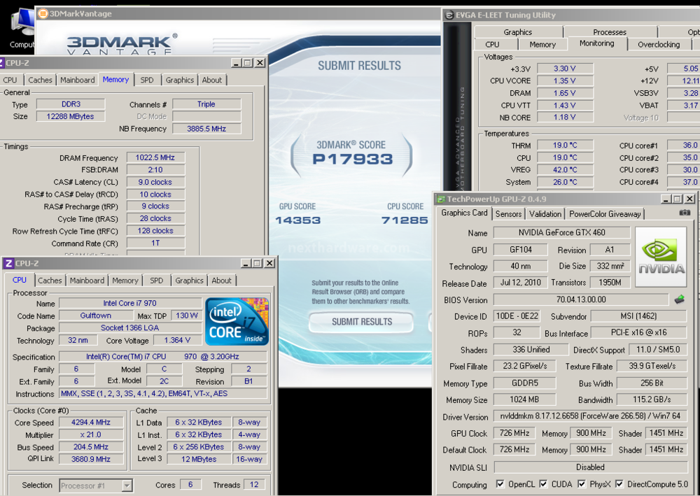Open SPD tab in CPU-Z window showing processor info
Viewport: 700px width, 496px height.
coord(157,280)
